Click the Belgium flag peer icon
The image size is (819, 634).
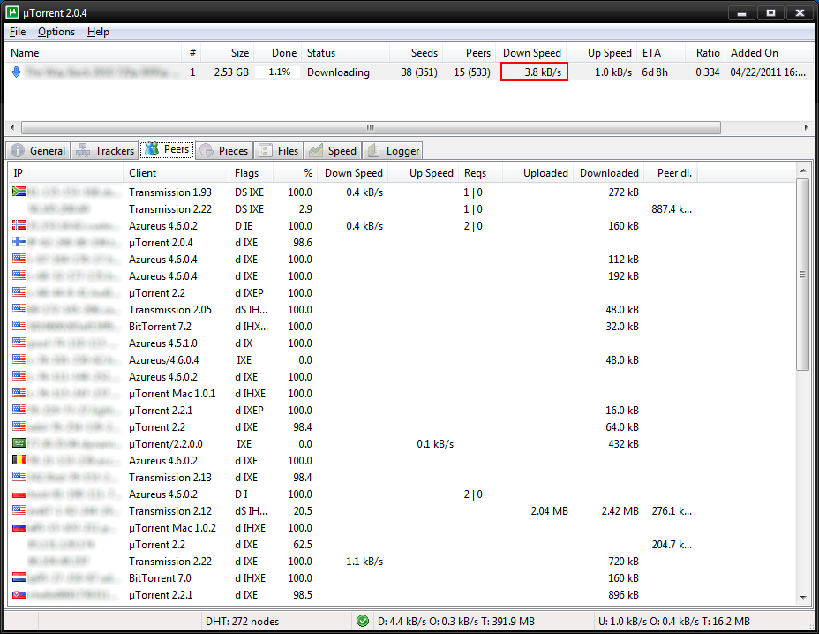pos(19,460)
